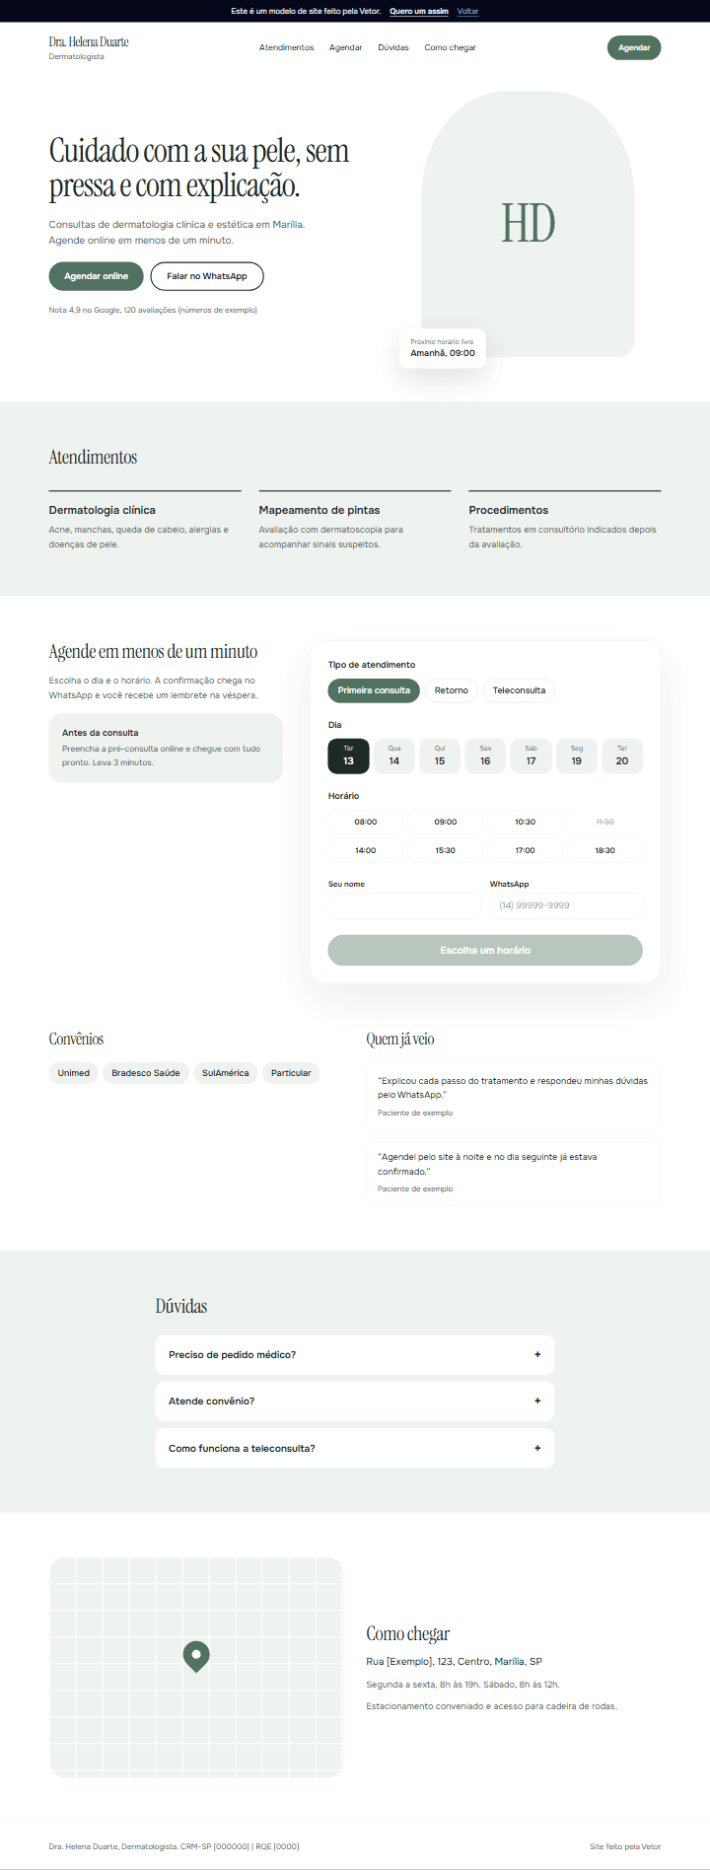Viewport: 710px width, 1870px height.
Task: Select 'Primeira consulta' appointment type
Action: 374,690
